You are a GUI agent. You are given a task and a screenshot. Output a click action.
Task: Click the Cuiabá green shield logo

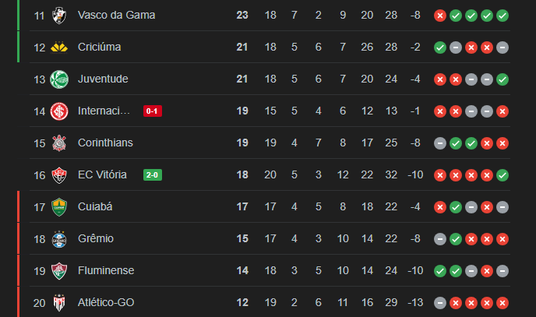click(59, 207)
